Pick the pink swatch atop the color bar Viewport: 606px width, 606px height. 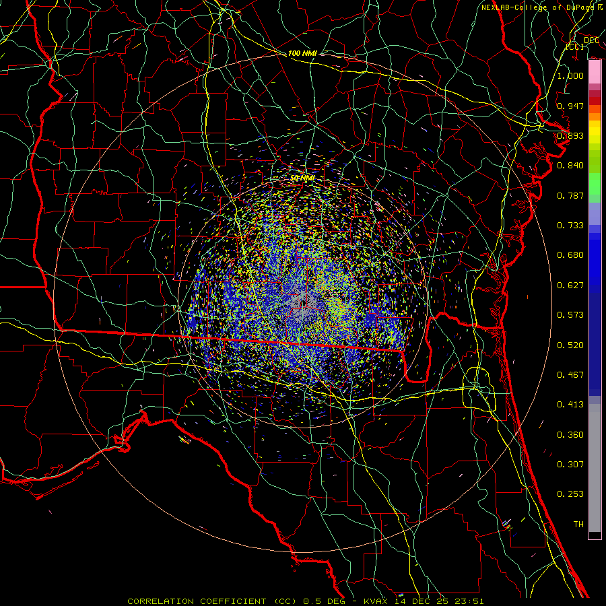coord(595,72)
